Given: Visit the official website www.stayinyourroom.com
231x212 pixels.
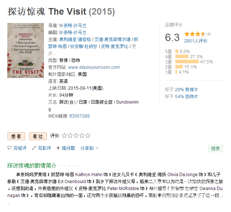Looking at the screenshot, I should (94, 67).
